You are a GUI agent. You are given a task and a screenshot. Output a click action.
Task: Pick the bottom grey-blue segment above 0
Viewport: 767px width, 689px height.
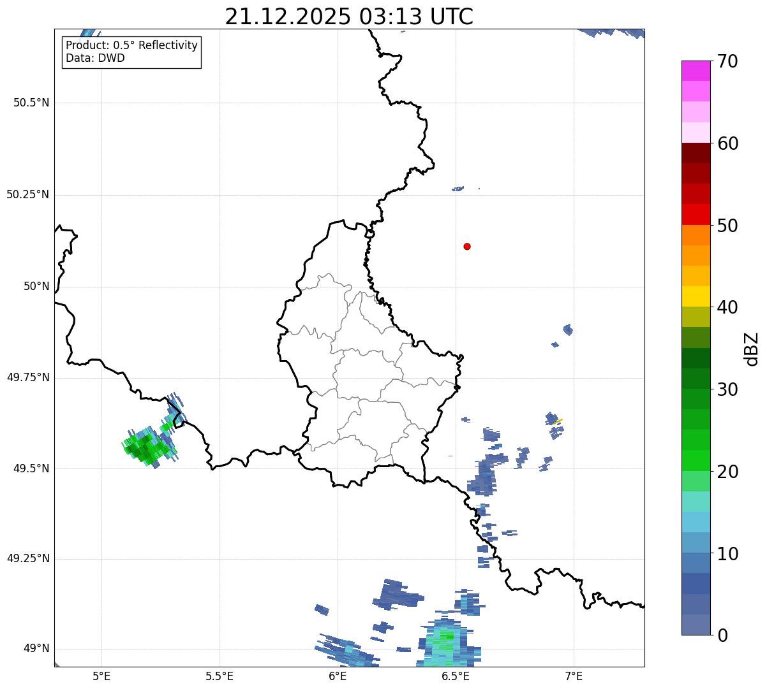pyautogui.click(x=696, y=625)
